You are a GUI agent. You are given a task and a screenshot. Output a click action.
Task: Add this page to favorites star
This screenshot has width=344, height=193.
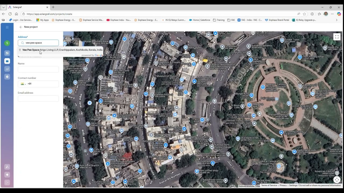click(304, 14)
